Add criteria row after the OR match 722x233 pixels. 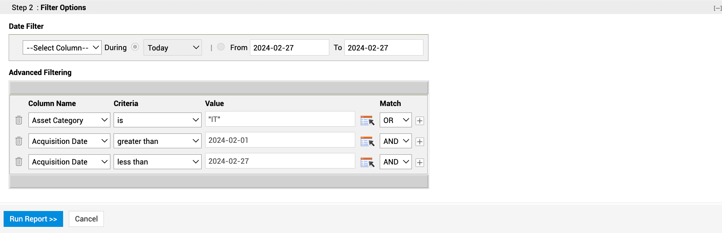tap(419, 121)
